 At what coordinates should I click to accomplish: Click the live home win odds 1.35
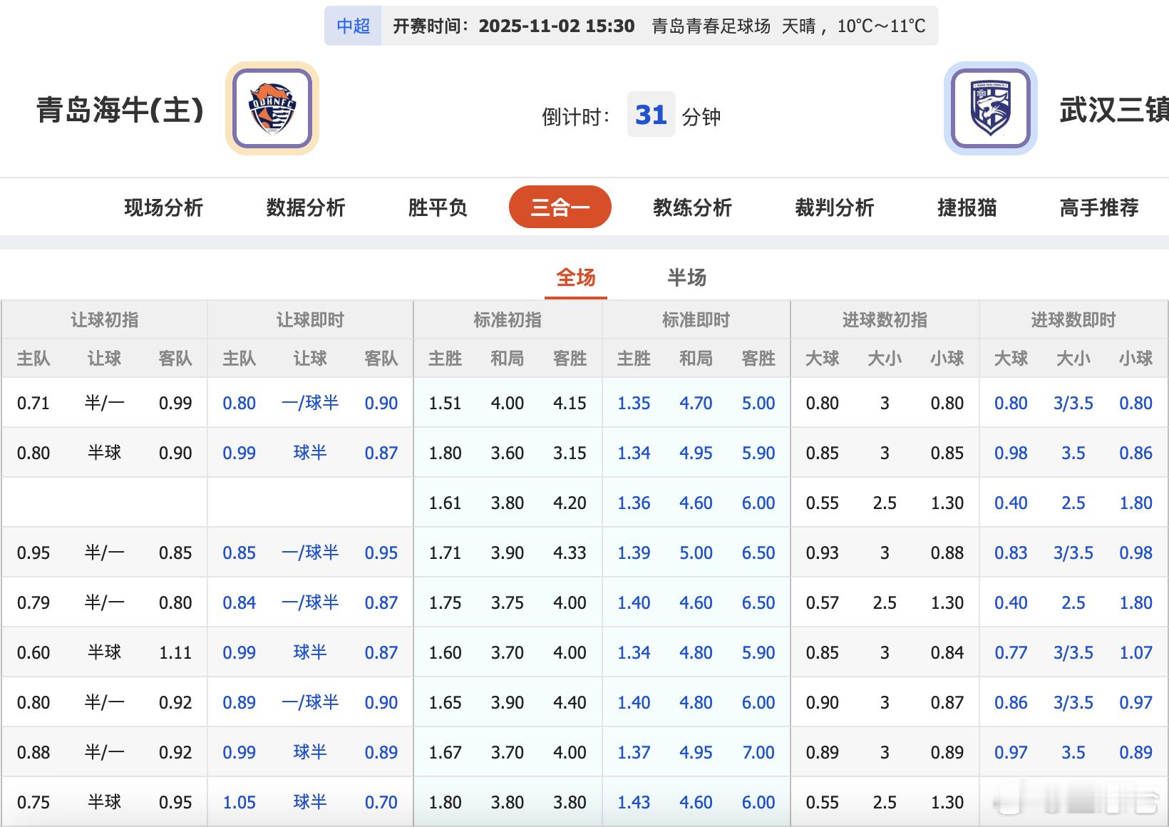633,403
